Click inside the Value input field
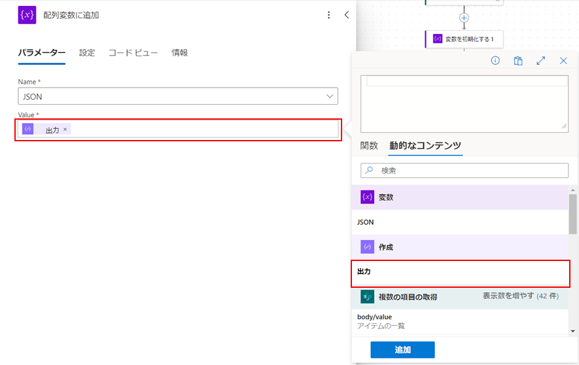 pos(178,129)
